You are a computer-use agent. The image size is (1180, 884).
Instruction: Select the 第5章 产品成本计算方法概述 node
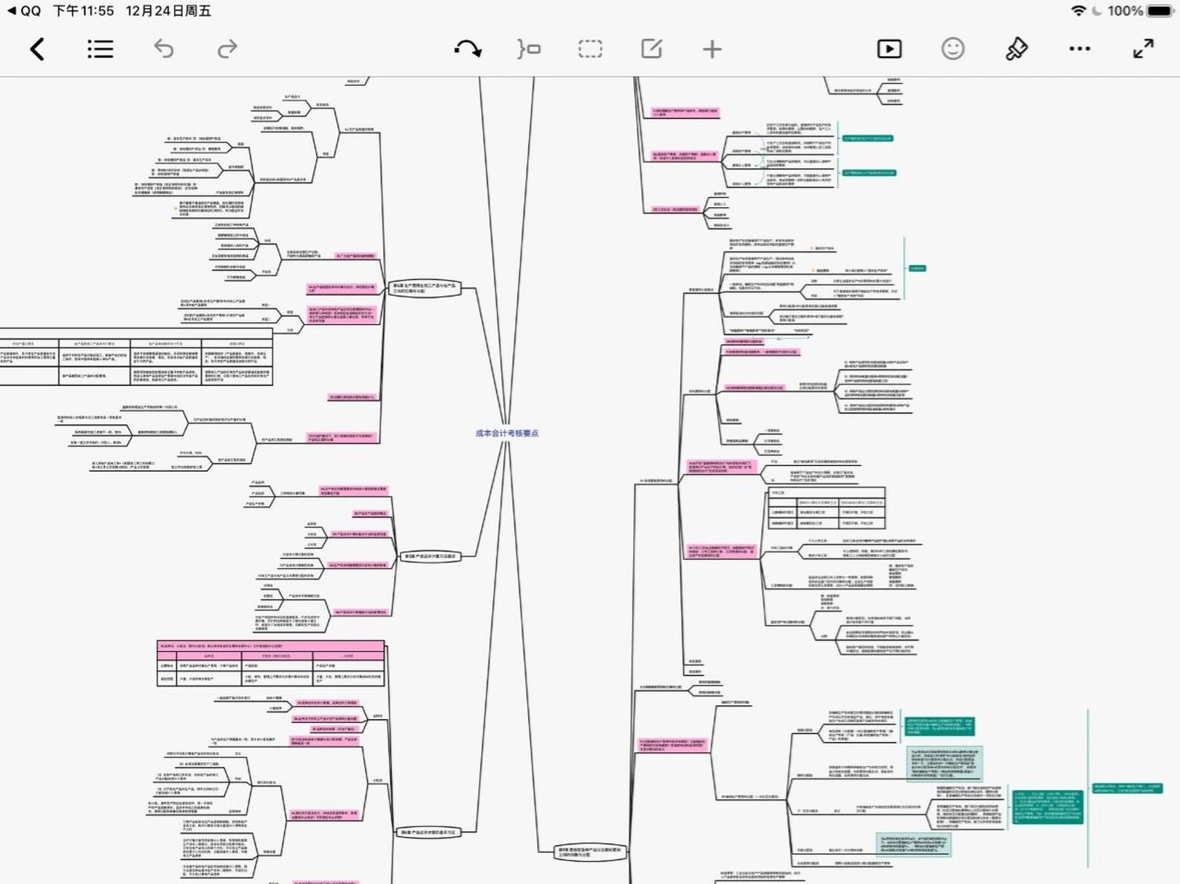pos(429,556)
